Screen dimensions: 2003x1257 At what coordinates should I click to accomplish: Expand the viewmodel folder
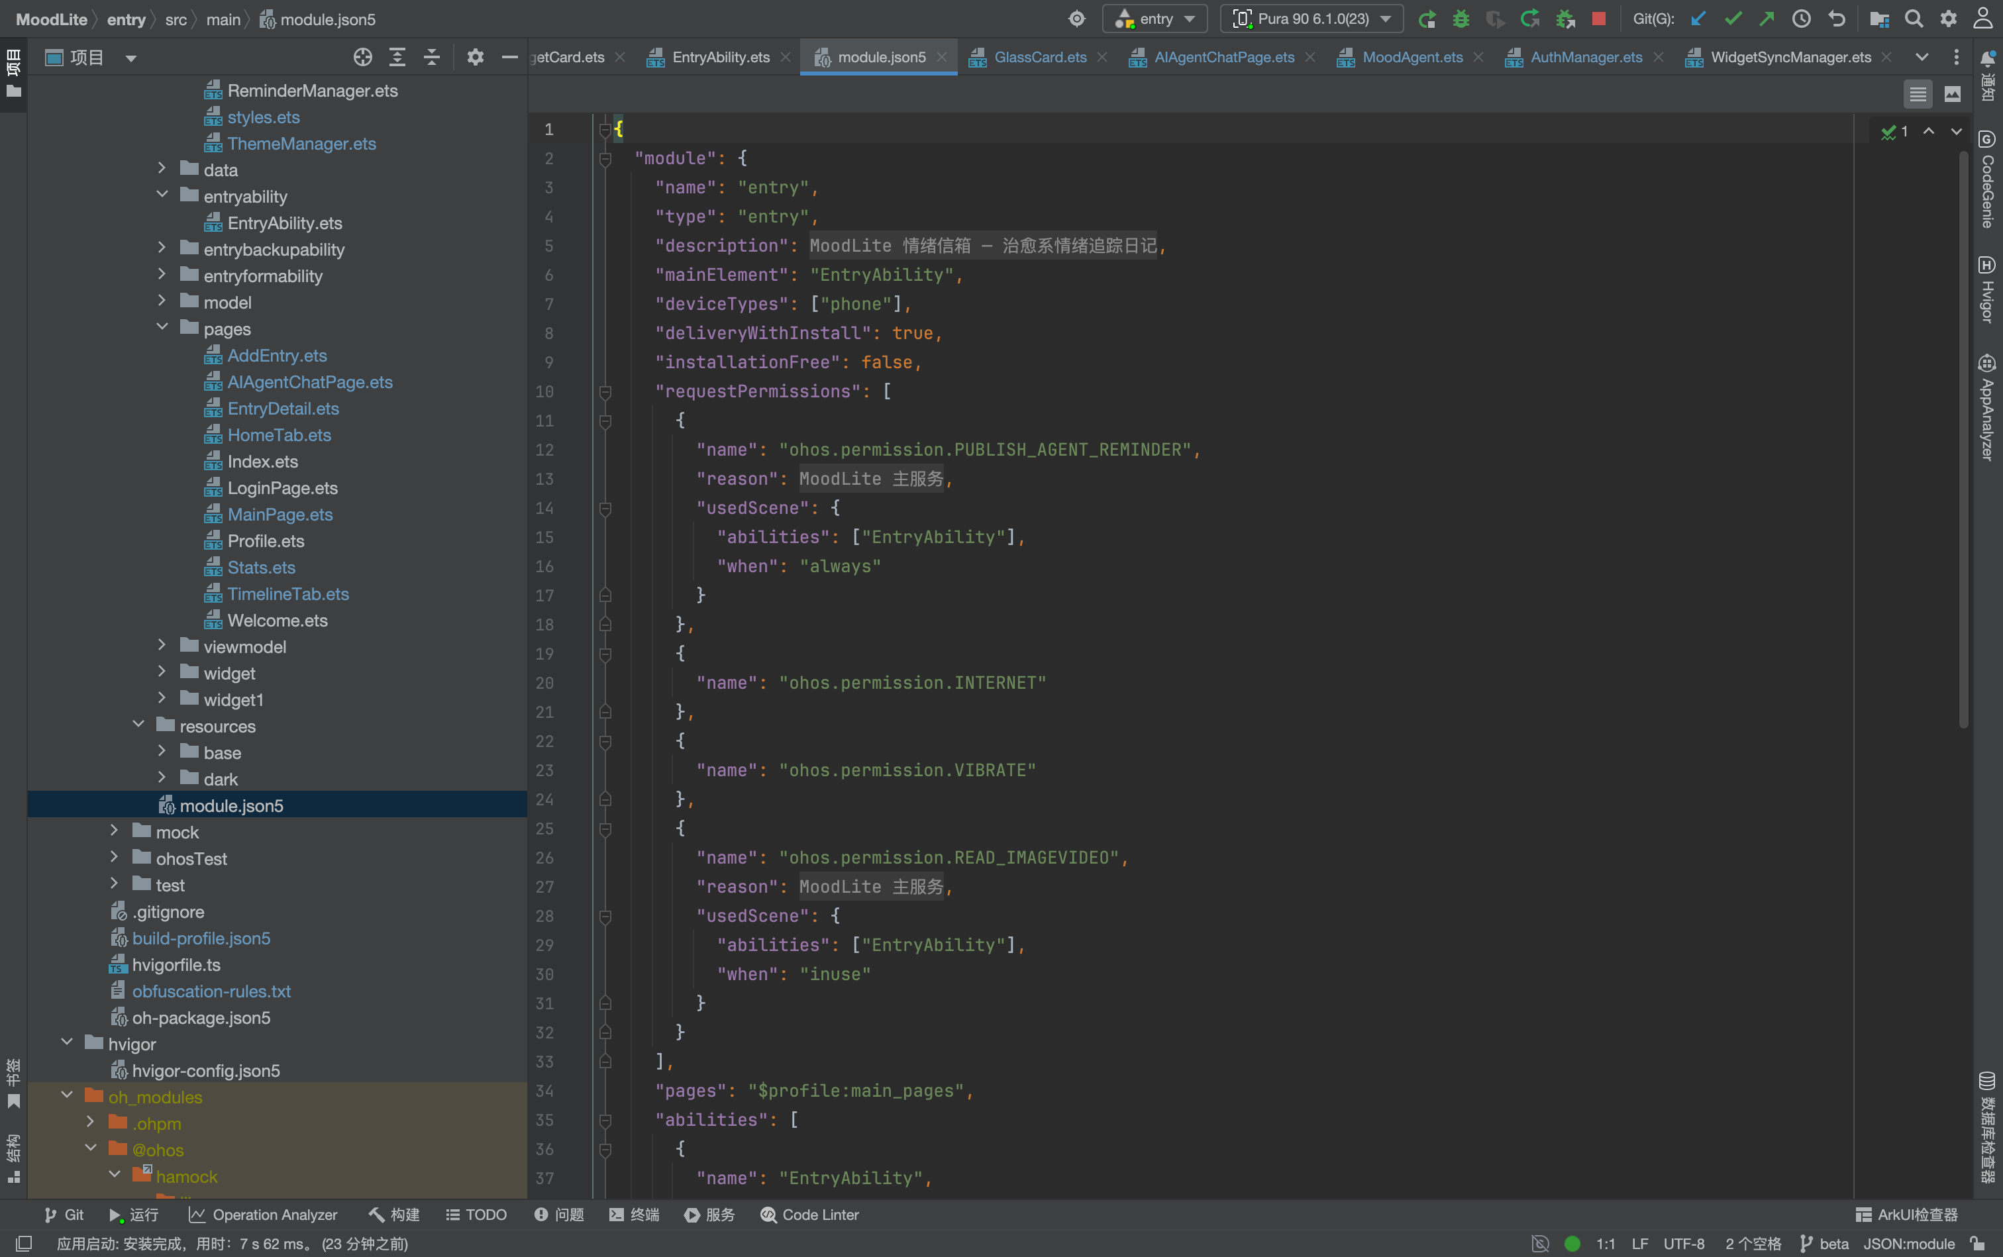click(162, 646)
